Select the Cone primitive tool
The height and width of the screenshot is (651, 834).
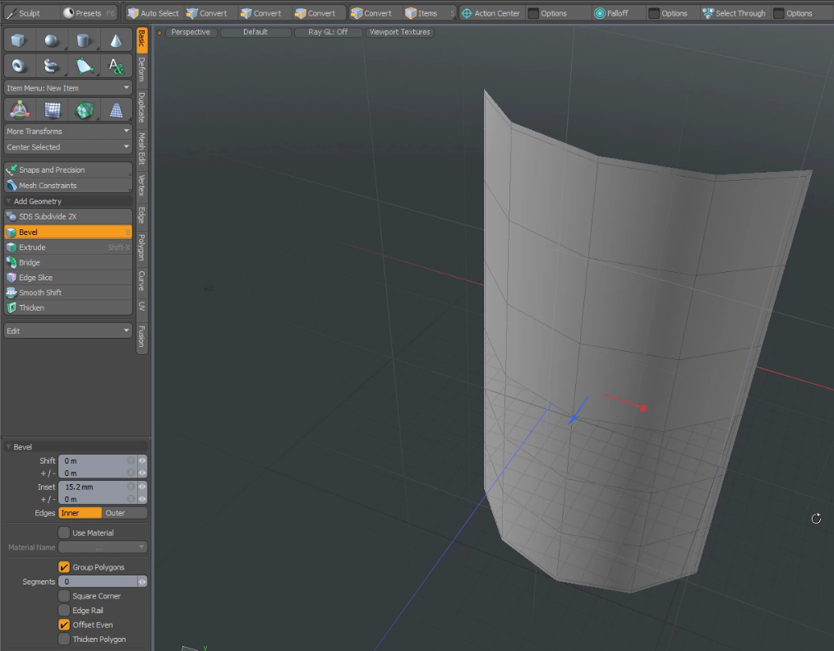[116, 41]
